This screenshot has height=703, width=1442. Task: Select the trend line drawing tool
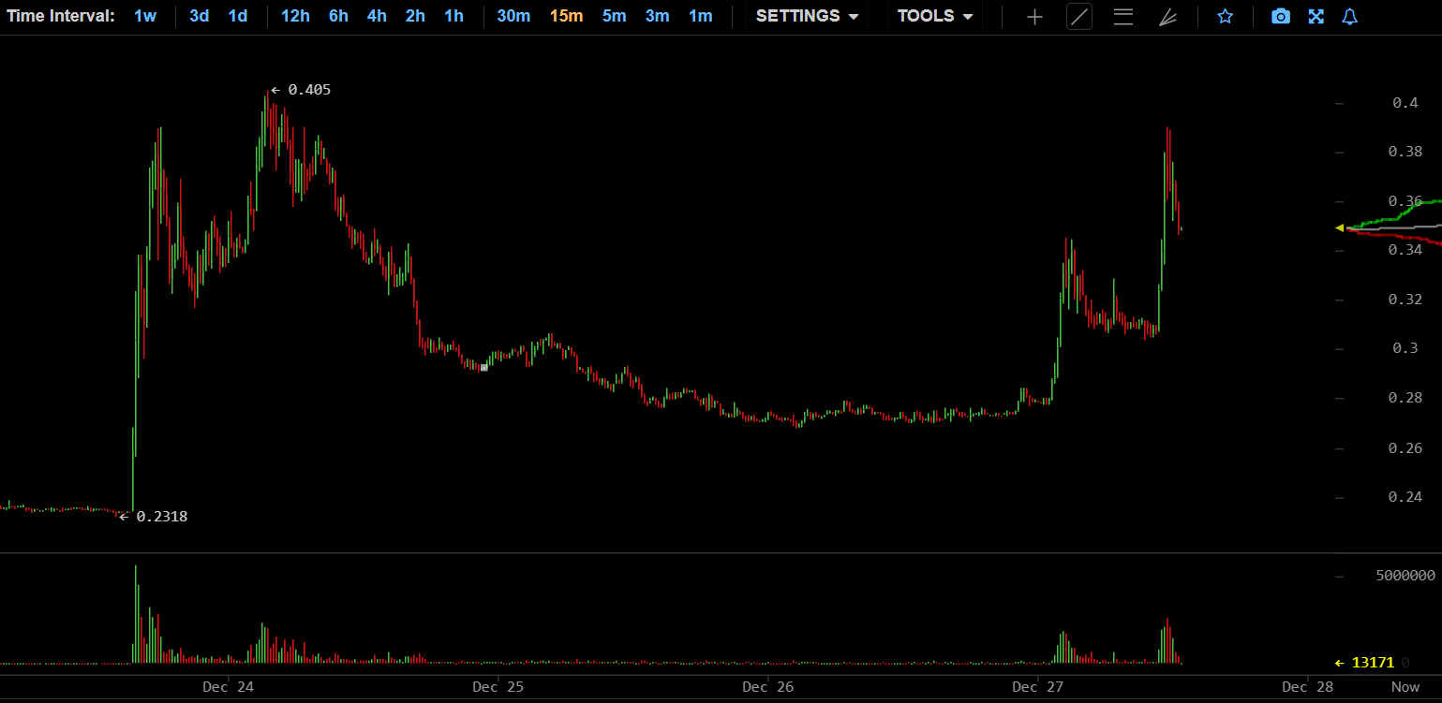(x=1079, y=17)
